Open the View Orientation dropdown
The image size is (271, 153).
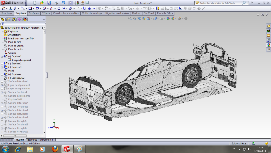[x=151, y=19]
